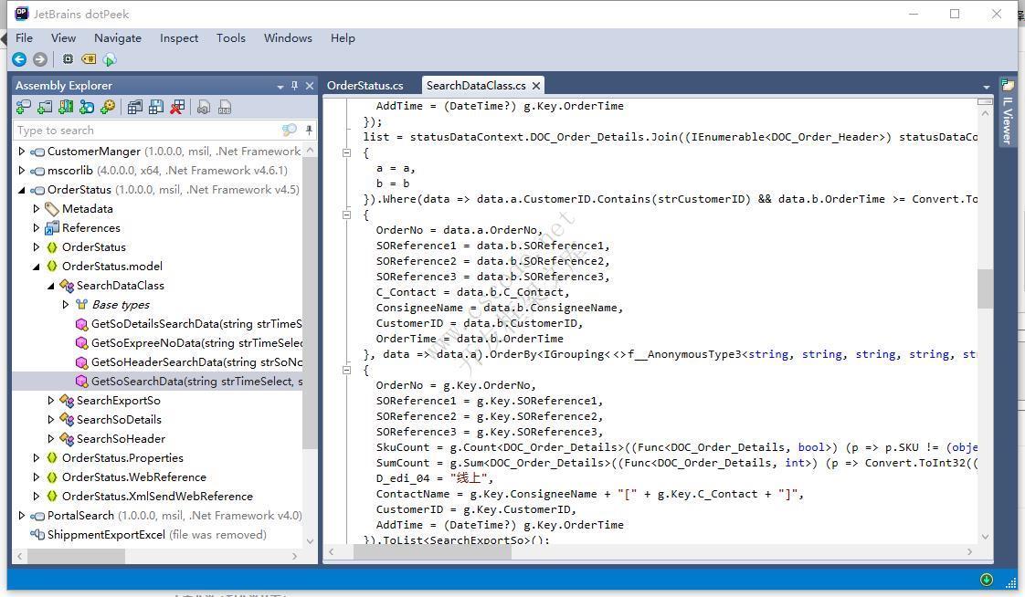Click the code editor vertical scrollbar thumb

coord(984,288)
